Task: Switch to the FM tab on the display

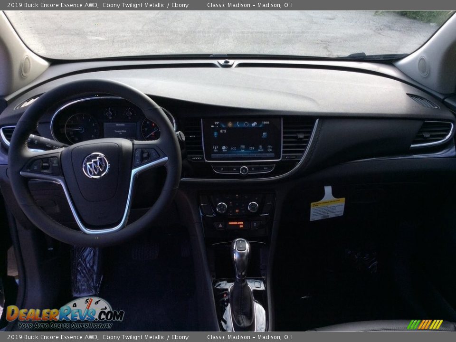Action: [x=242, y=148]
